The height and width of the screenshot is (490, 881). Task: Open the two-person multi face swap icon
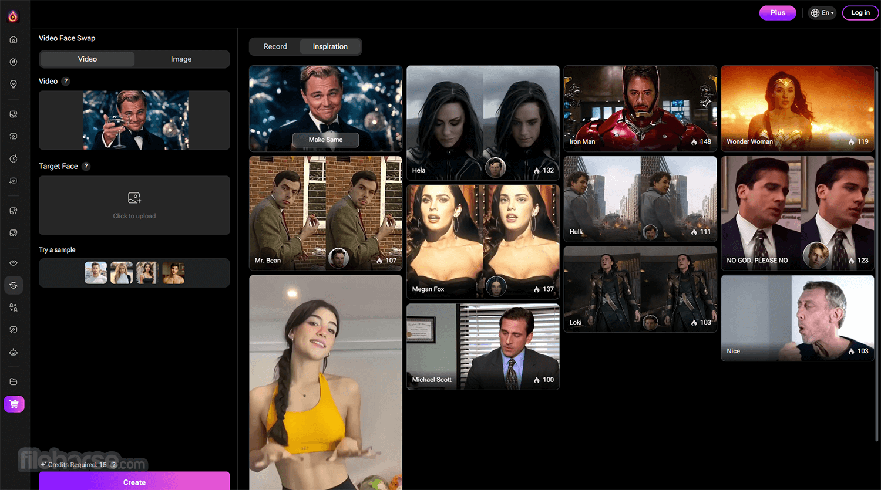14,307
